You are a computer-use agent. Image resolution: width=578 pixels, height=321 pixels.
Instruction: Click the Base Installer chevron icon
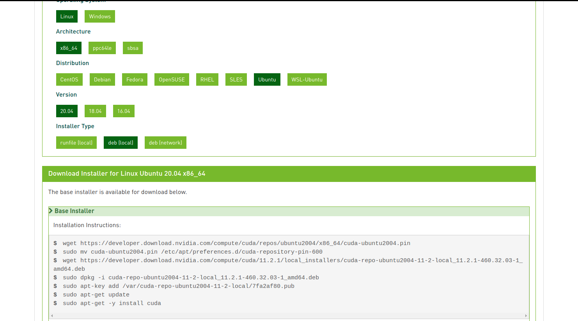(x=51, y=211)
